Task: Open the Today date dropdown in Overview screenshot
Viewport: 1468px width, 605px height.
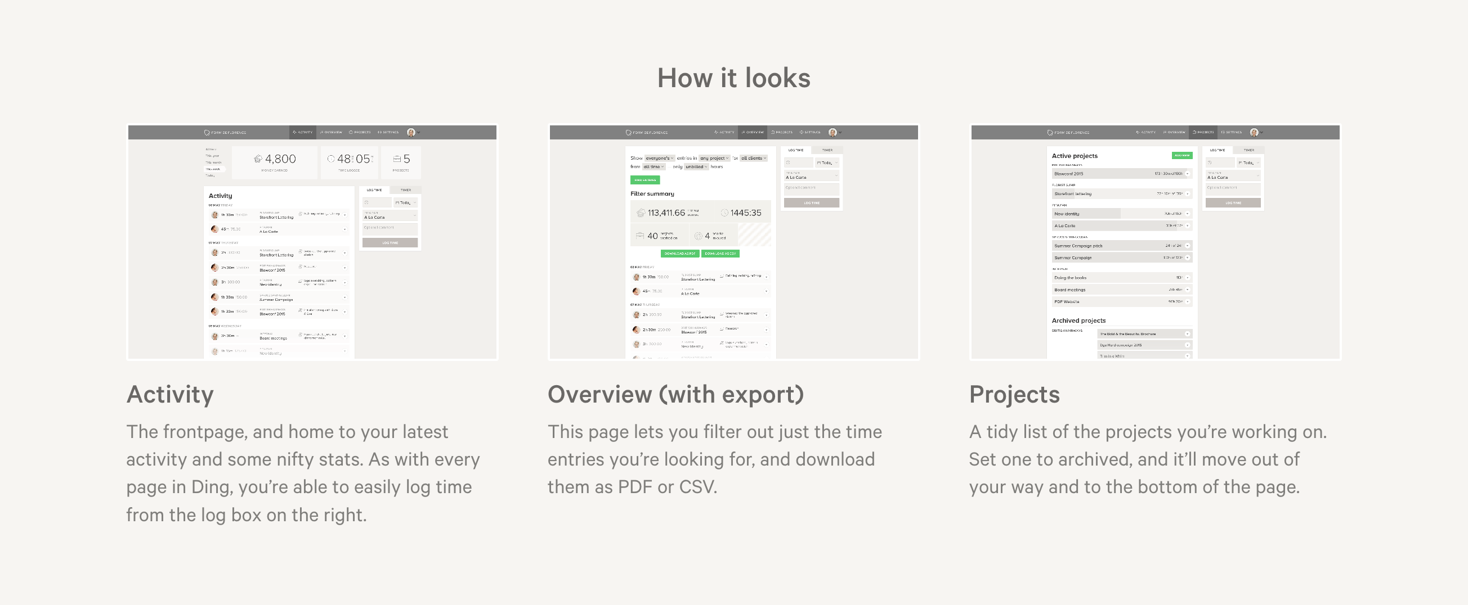Action: pyautogui.click(x=827, y=162)
